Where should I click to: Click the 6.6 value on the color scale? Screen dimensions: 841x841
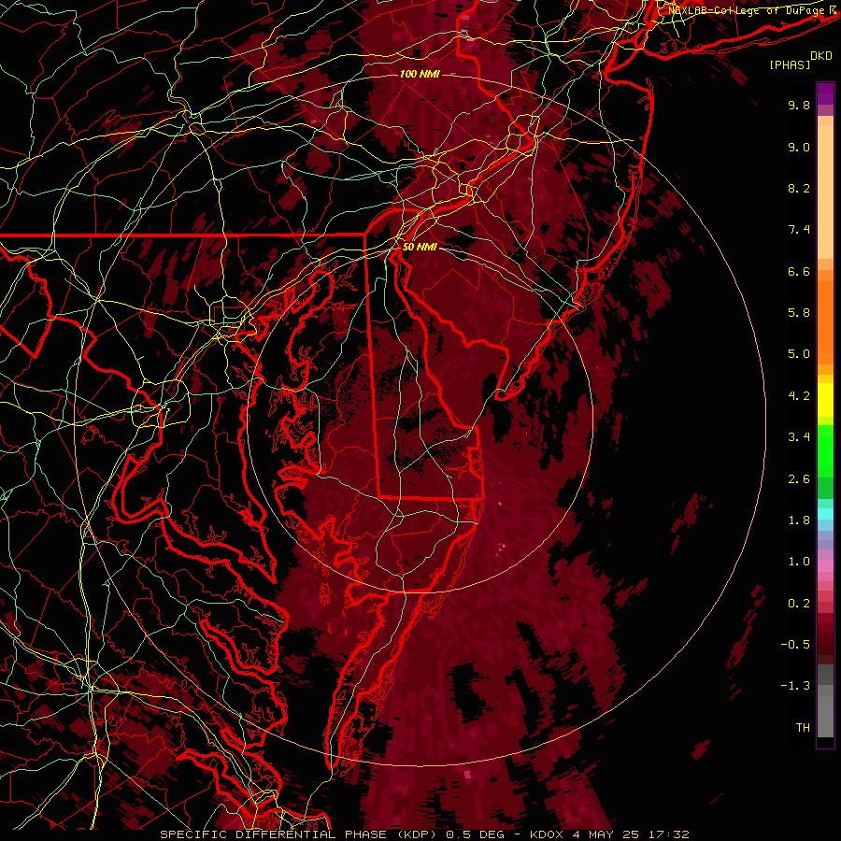click(x=799, y=271)
